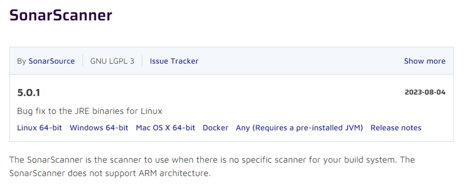Open the Issue Tracker link
467x189 pixels.
174,61
